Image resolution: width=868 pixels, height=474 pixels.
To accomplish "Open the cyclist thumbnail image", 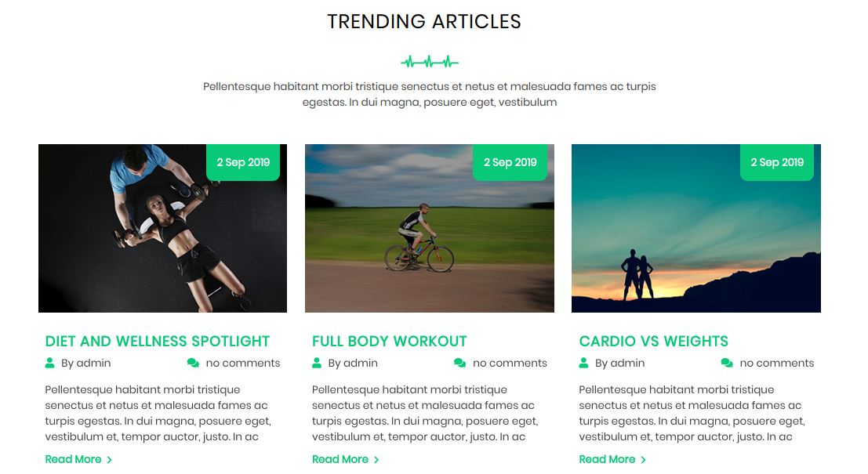I will click(430, 229).
